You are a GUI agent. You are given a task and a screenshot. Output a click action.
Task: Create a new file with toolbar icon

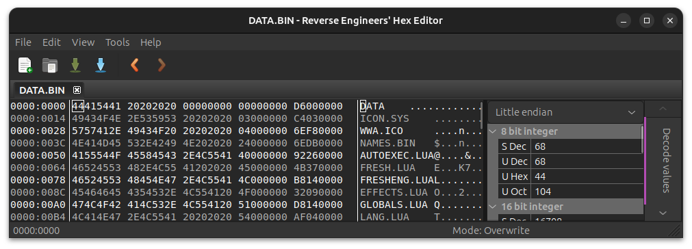click(25, 65)
